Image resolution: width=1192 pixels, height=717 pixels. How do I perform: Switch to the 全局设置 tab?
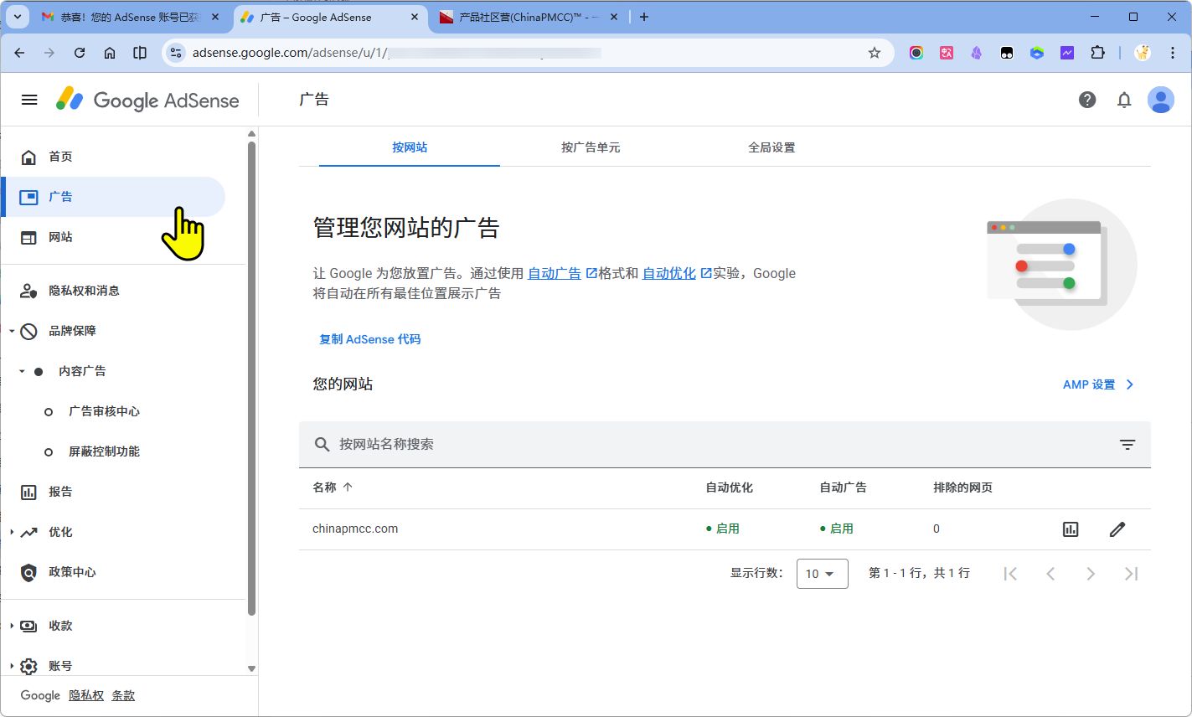(771, 147)
